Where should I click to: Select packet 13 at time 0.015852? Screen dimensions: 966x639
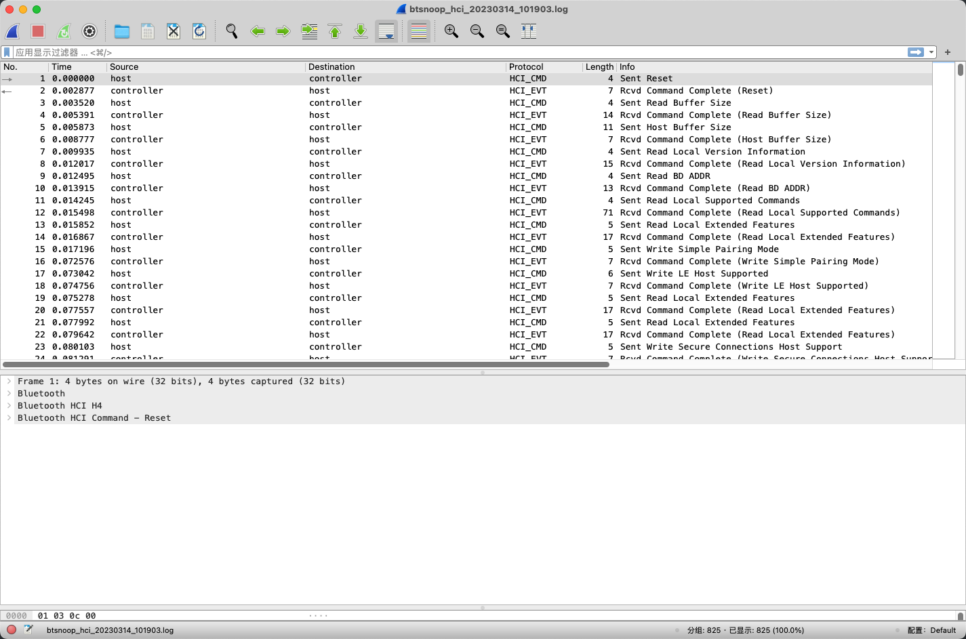466,225
